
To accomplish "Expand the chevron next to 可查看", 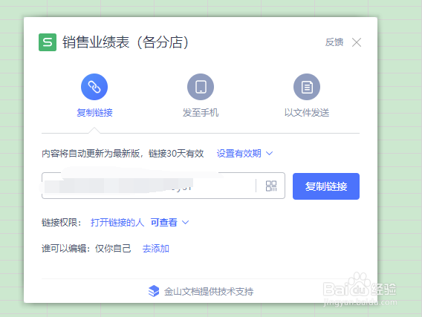I will (186, 223).
